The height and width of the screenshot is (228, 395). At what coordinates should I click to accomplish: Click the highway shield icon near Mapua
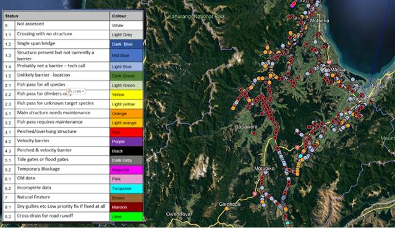click(329, 62)
